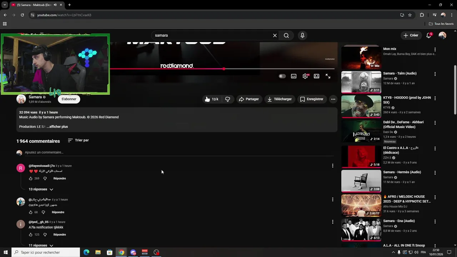Go back to the previous browser page

pos(5,15)
